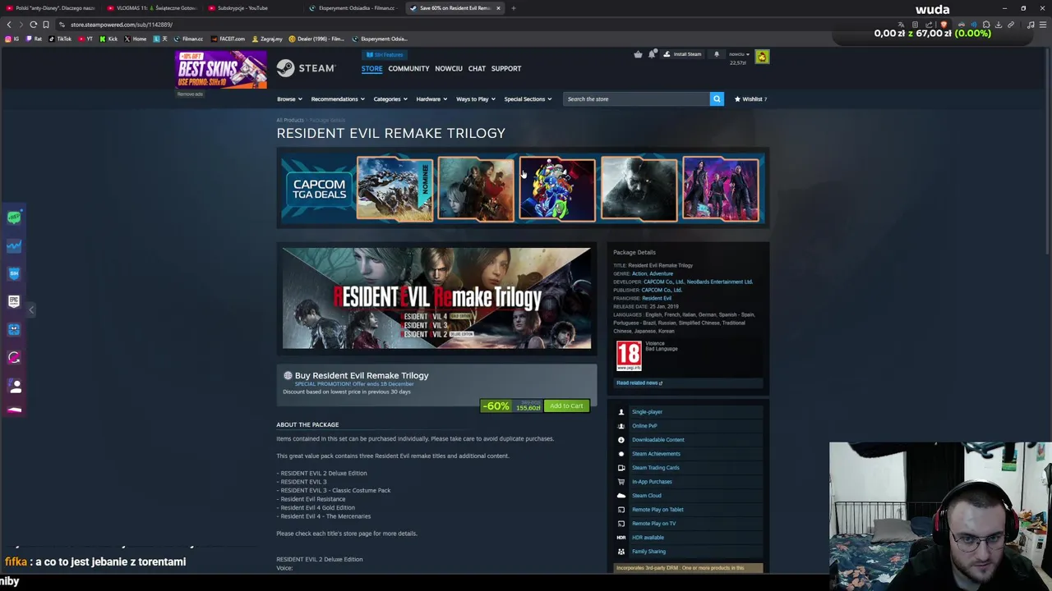Expand the Categories dropdown

pyautogui.click(x=390, y=99)
